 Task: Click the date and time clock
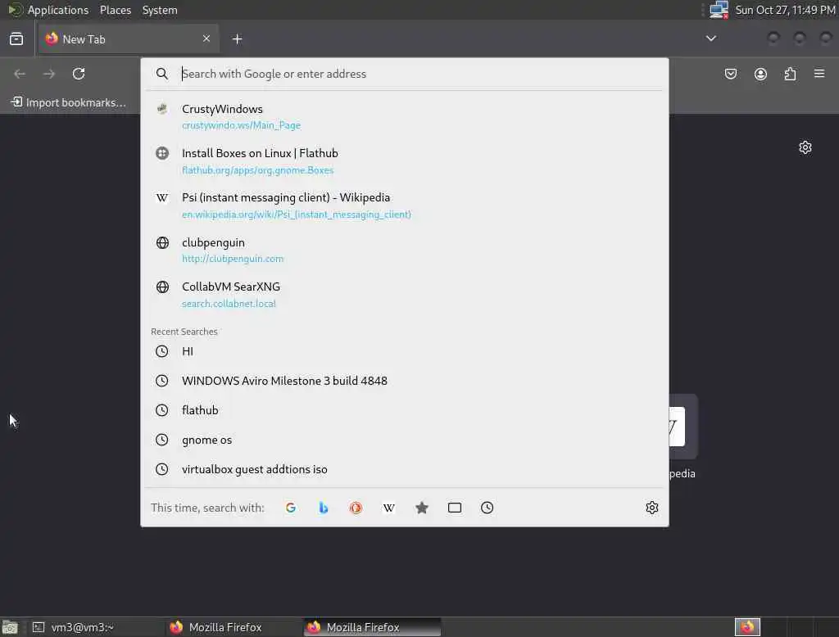(x=785, y=10)
